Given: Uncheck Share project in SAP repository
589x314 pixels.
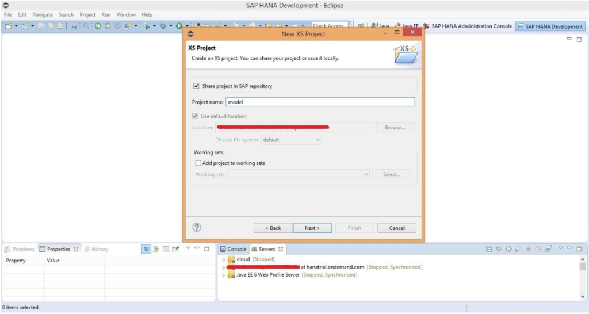Looking at the screenshot, I should pos(196,86).
